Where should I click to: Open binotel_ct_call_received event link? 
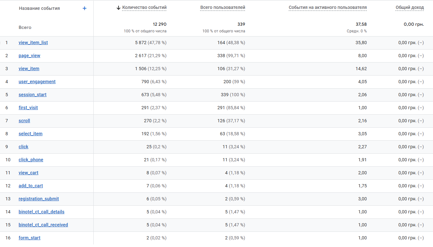pos(43,225)
